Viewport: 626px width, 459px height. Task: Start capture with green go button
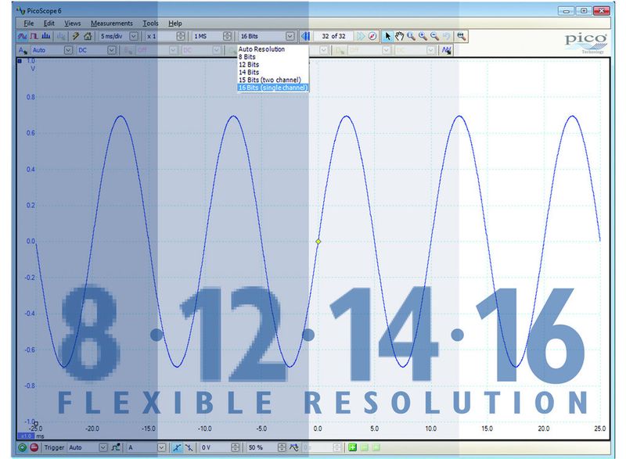[23, 447]
